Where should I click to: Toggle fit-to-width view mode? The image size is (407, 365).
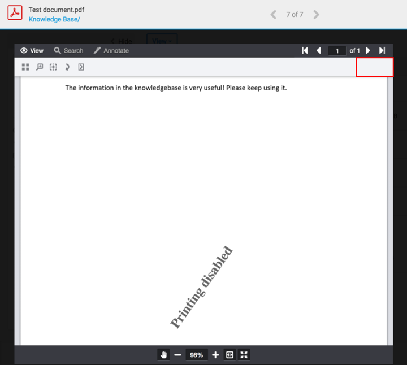(x=230, y=355)
